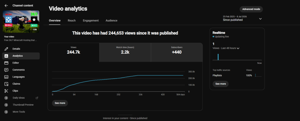
Task: Click the Advanced mode button
Action: click(x=251, y=9)
